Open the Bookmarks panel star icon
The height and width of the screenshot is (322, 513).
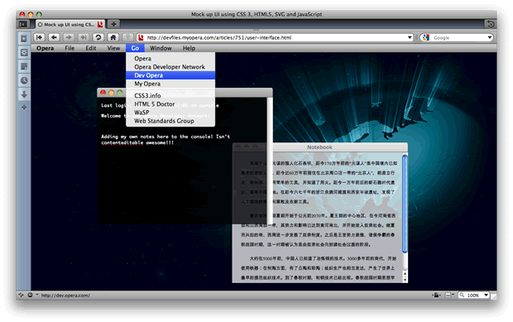24,39
